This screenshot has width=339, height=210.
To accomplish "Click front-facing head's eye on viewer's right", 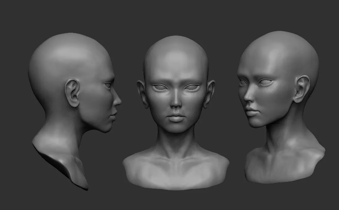I will coord(192,87).
